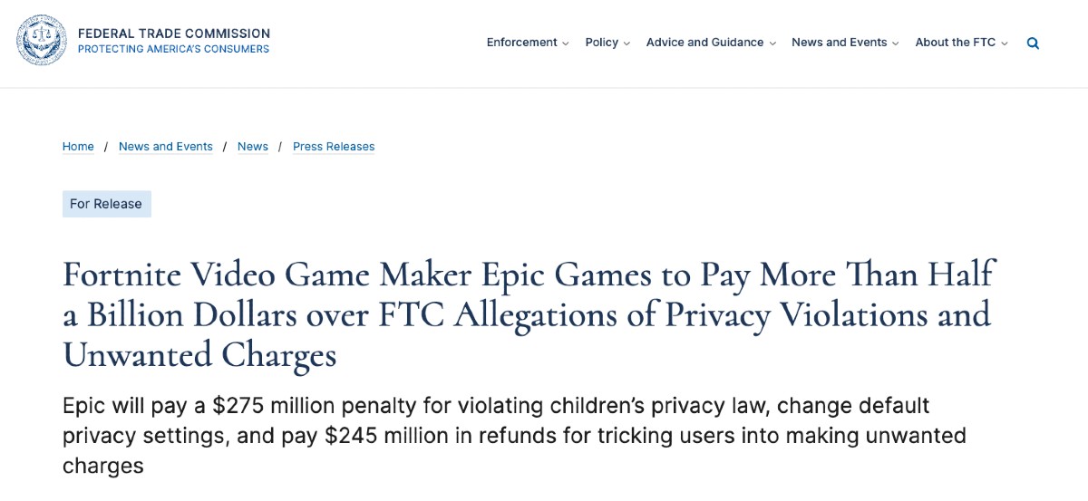Open the Policy menu
This screenshot has width=1088, height=501.
601,43
